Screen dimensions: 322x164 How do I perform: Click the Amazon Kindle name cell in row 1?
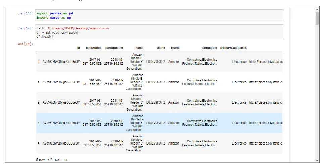[135, 82]
